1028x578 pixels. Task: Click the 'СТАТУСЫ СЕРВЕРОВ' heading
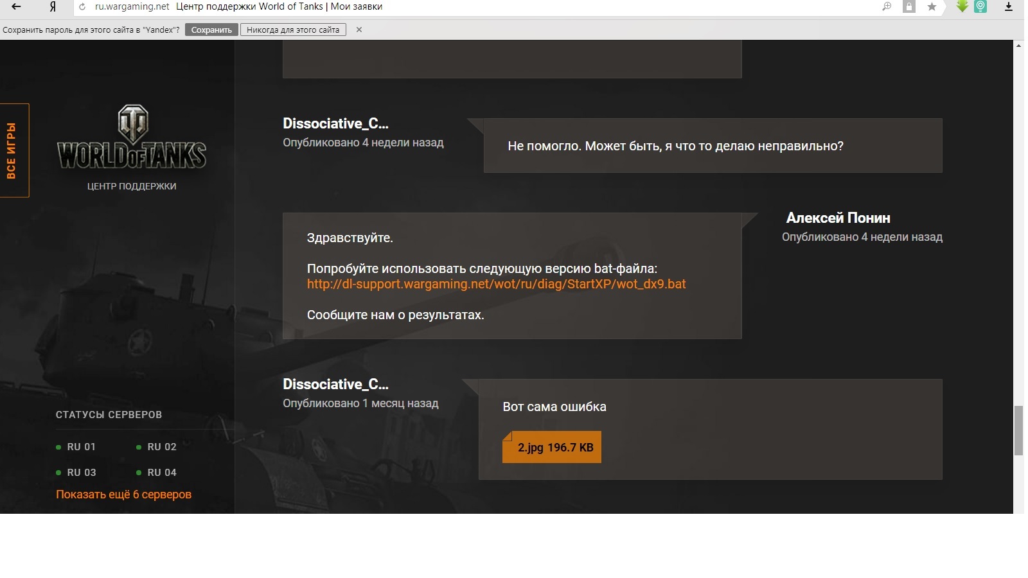(x=109, y=415)
